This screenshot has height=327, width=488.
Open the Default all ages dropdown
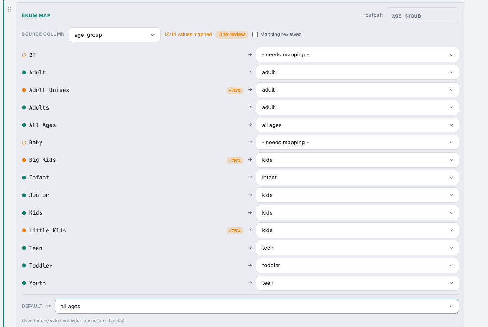(x=257, y=306)
